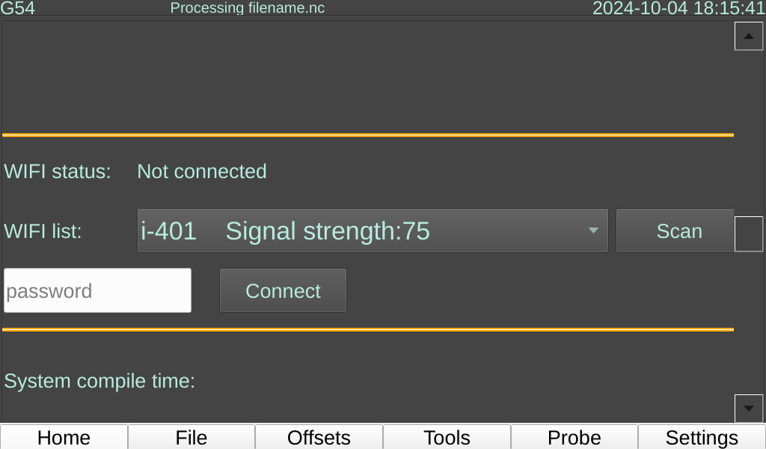Click the "WIFI status:" label
The width and height of the screenshot is (766, 449).
(58, 171)
